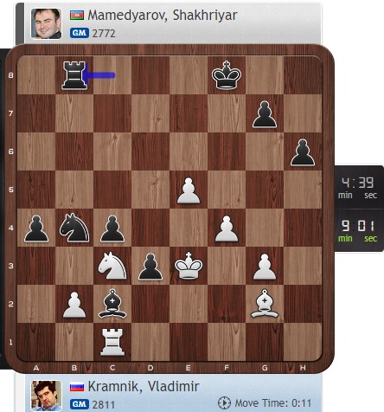The width and height of the screenshot is (384, 412).
Task: Click the Kramnik, Vladimir name link
Action: coord(144,387)
